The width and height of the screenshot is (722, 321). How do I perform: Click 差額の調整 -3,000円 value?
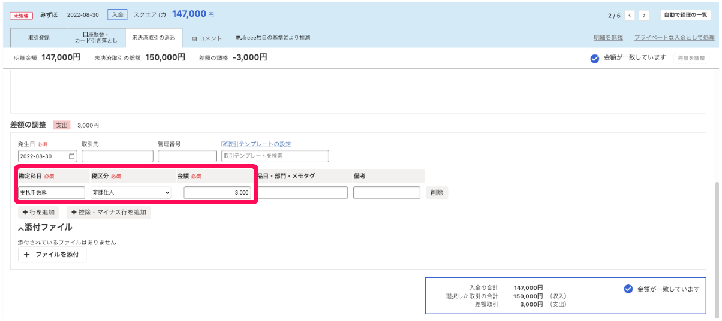tap(249, 57)
